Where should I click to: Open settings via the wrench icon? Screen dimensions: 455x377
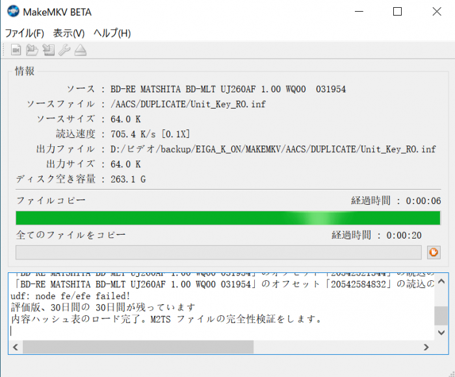pyautogui.click(x=64, y=50)
